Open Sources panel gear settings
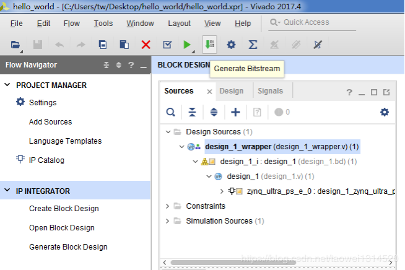405x270 pixels. tap(385, 112)
